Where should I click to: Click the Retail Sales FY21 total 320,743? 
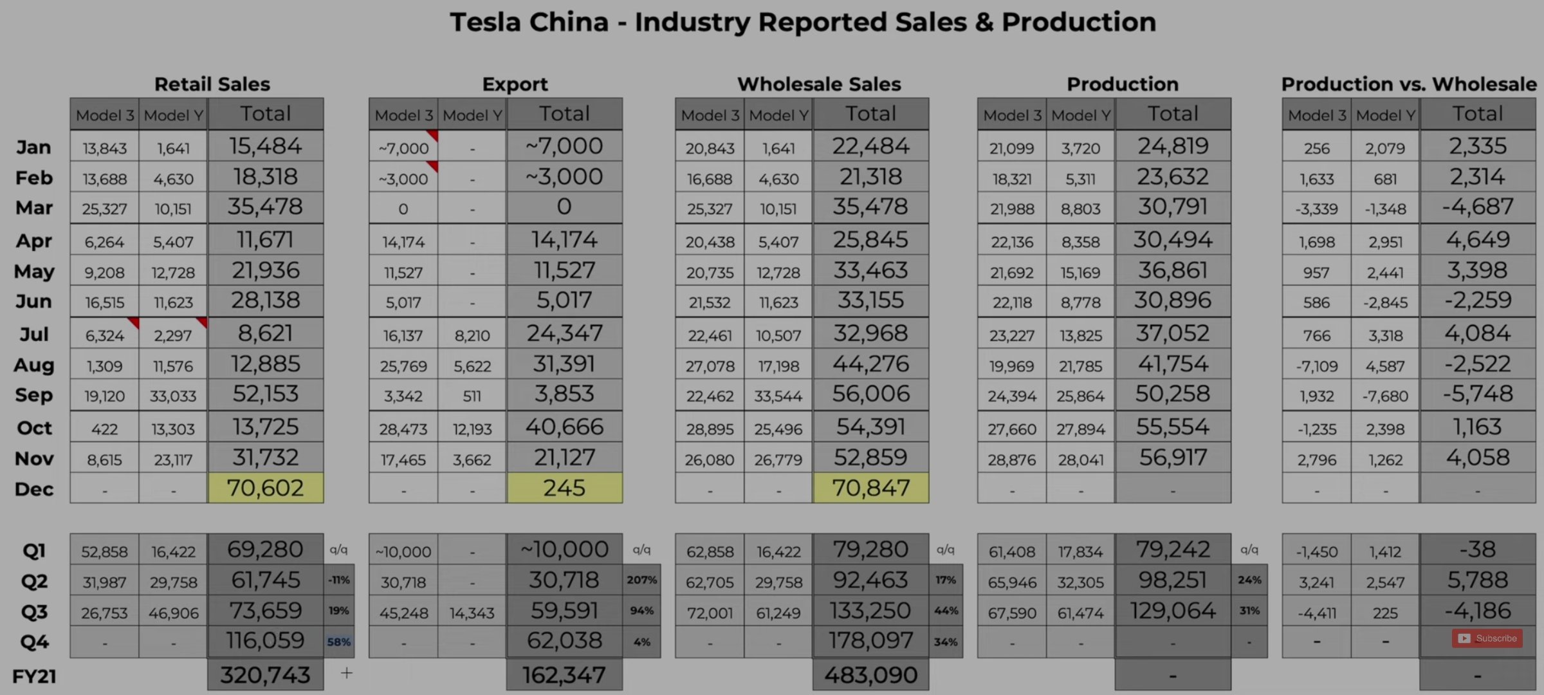(265, 675)
